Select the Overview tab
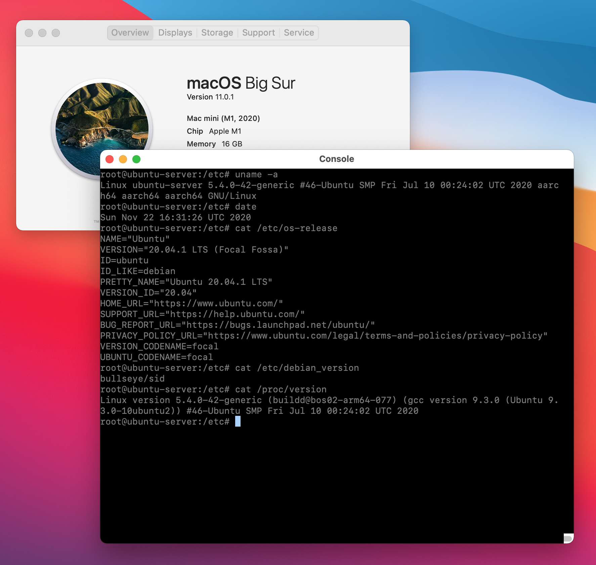 coord(130,33)
